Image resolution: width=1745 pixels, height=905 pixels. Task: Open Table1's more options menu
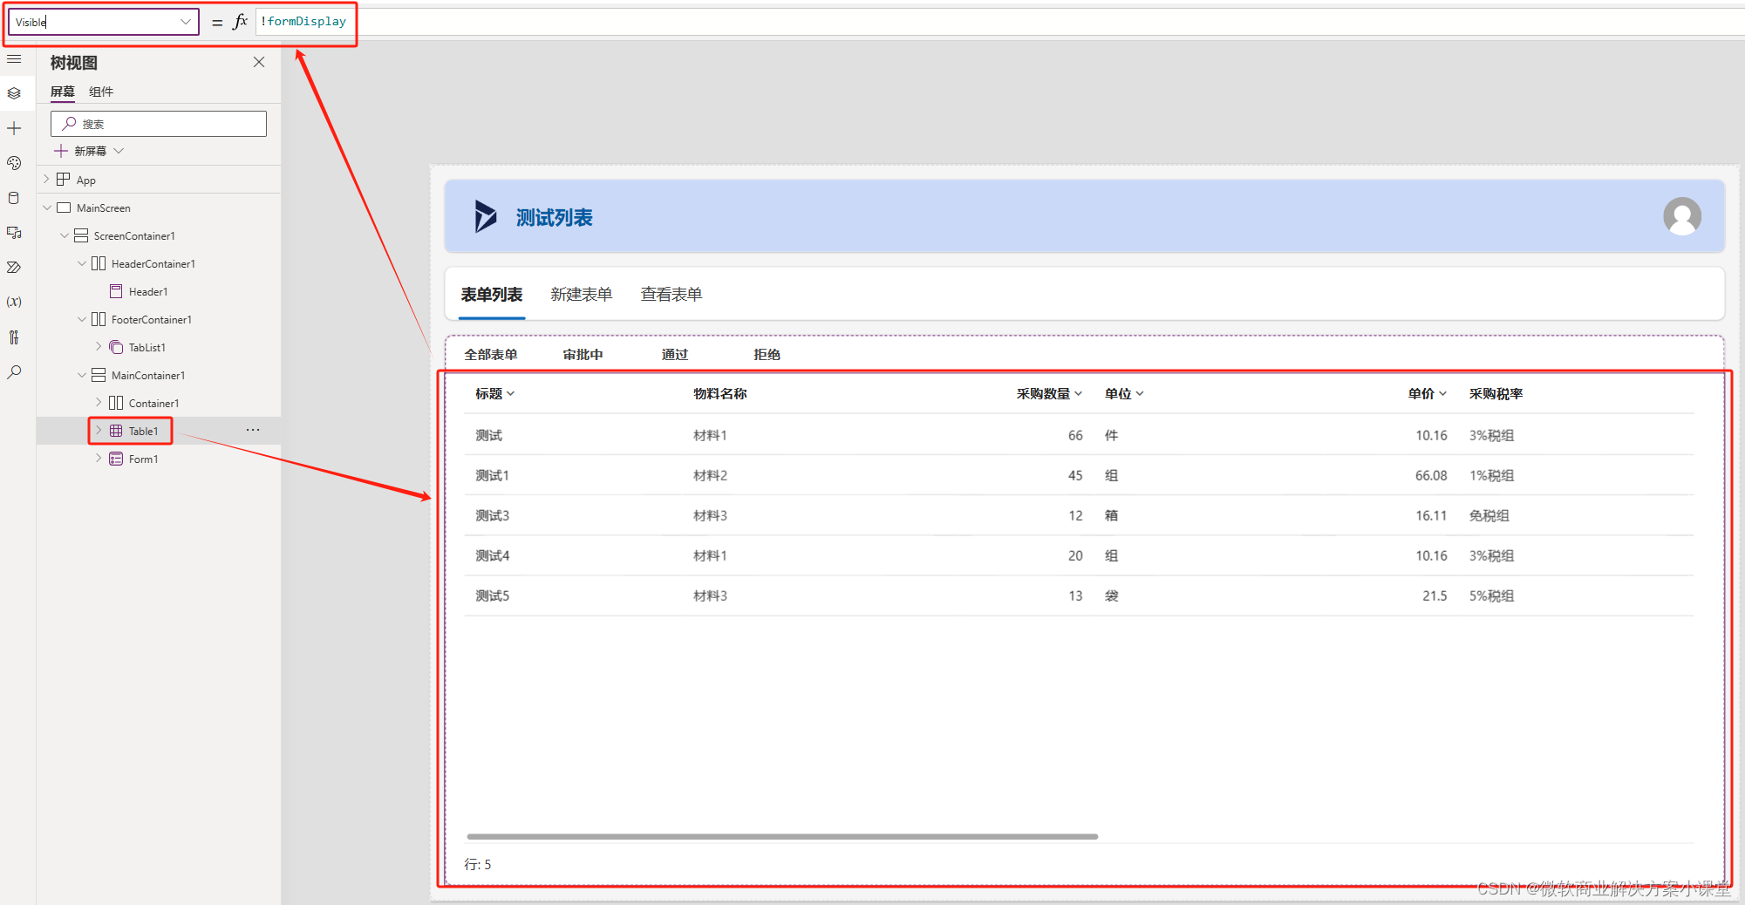pyautogui.click(x=253, y=429)
